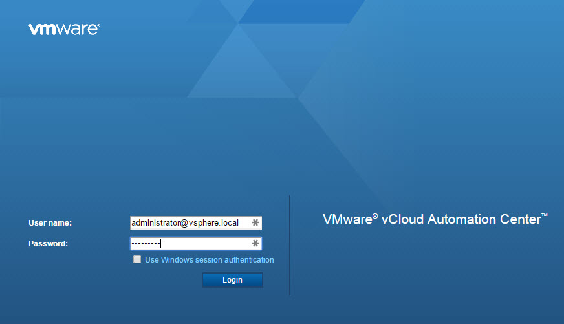Click the 'Password:' label
Screen dimensions: 564x324
pos(49,244)
